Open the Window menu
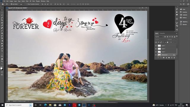Image resolution: width=190 pixels, height=107 pixels. click(43, 1)
